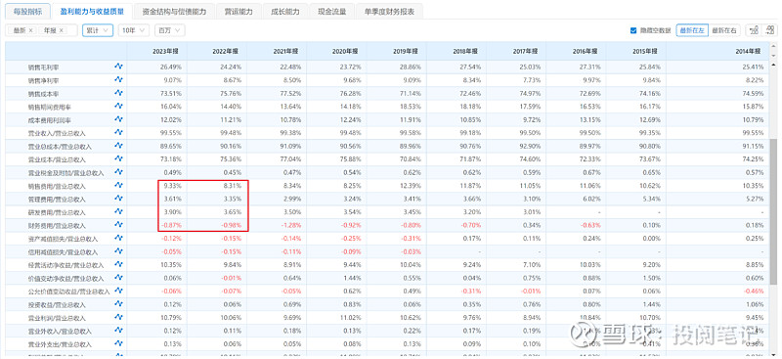Open trend chart icon for 销售净利率
Screen dimensions: 782x359
118,79
